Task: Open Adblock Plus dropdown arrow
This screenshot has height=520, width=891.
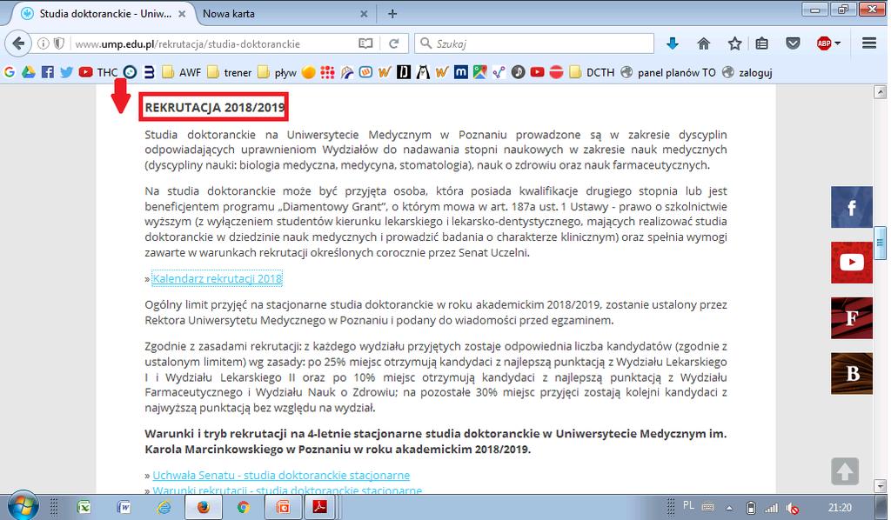Action: click(838, 43)
